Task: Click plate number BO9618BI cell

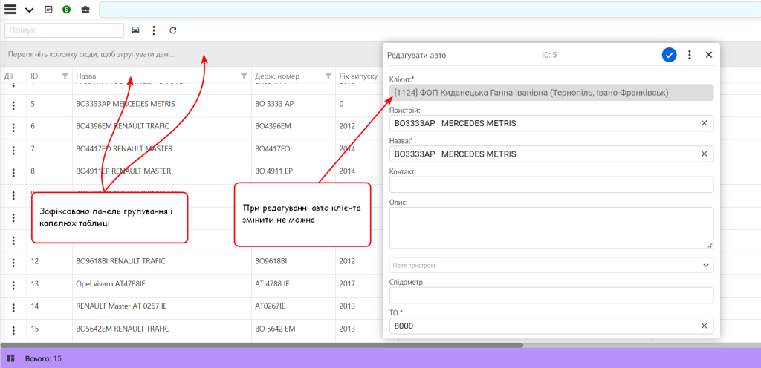Action: (x=293, y=261)
